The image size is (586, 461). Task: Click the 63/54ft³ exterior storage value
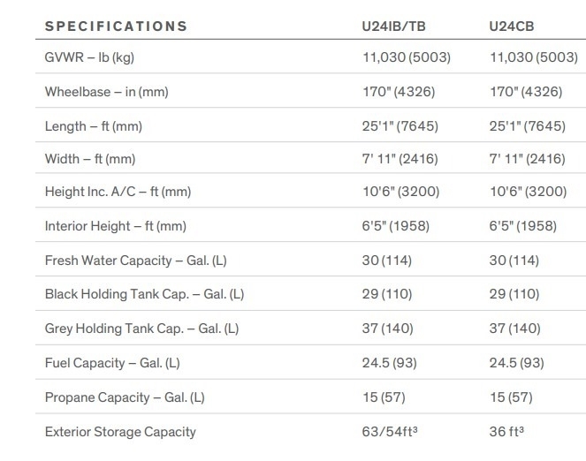tap(387, 432)
